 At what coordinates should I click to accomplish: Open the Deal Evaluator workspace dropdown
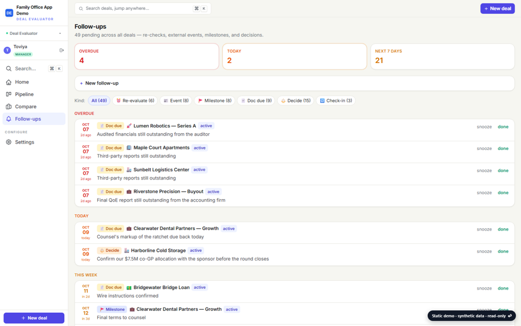click(x=34, y=33)
